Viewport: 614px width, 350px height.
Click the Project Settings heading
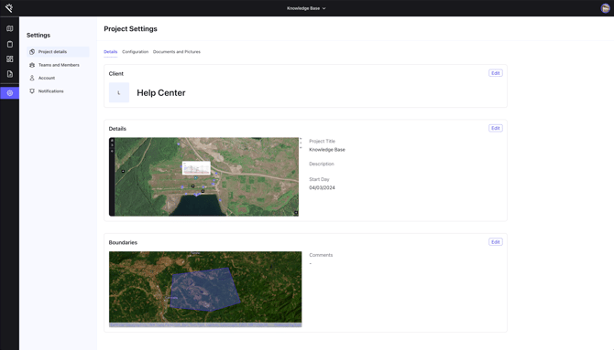click(130, 29)
